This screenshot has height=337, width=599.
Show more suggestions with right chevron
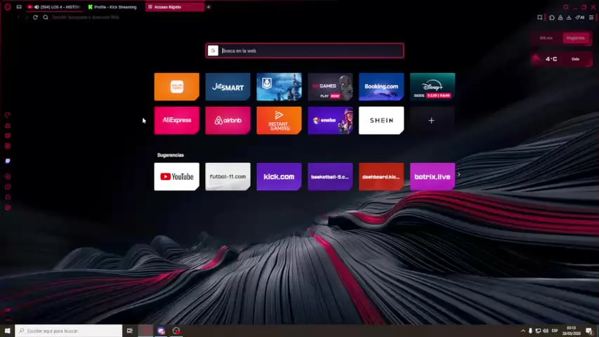click(459, 175)
